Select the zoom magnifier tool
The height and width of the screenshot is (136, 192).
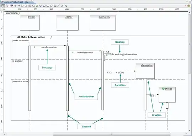[7, 6]
